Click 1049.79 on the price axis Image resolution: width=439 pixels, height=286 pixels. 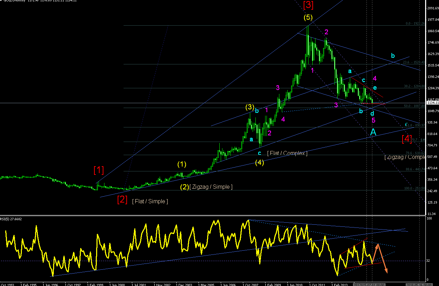coord(432,111)
